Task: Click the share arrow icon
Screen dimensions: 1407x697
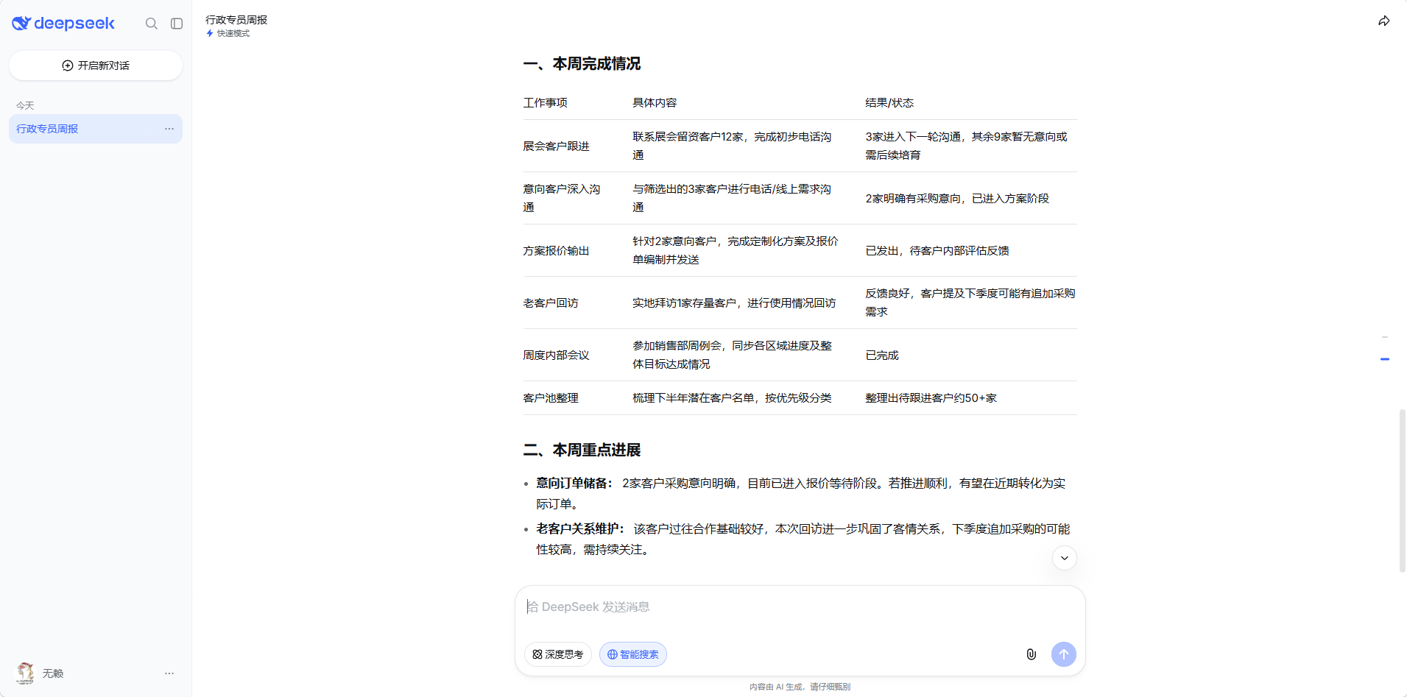Action: pyautogui.click(x=1384, y=21)
